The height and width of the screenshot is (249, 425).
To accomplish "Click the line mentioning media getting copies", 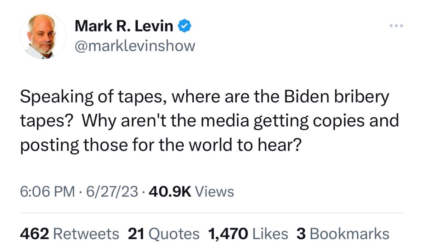I will pos(209,121).
